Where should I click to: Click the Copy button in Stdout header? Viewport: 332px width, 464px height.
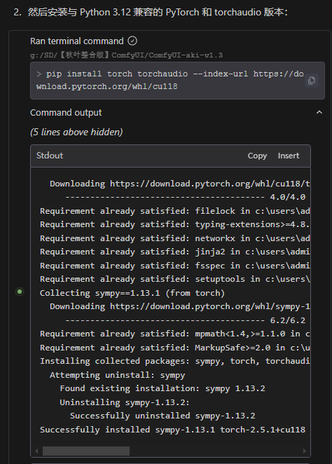[257, 156]
